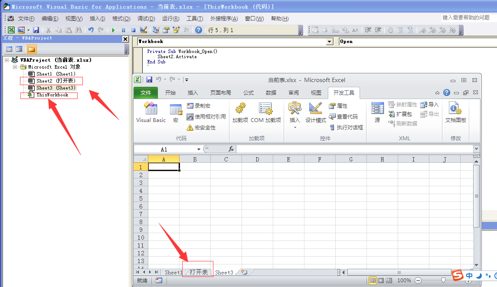Click the View Microsoft Excel icon in VBA toolbar

(11, 30)
